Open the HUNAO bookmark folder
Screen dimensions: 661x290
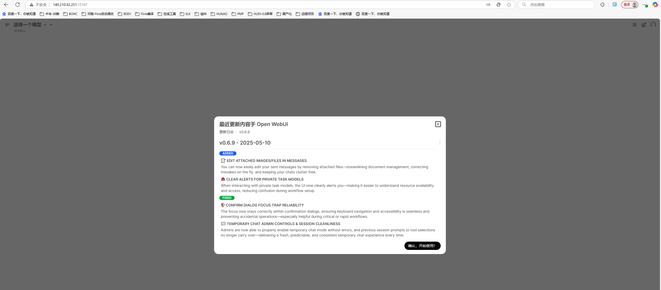click(219, 14)
